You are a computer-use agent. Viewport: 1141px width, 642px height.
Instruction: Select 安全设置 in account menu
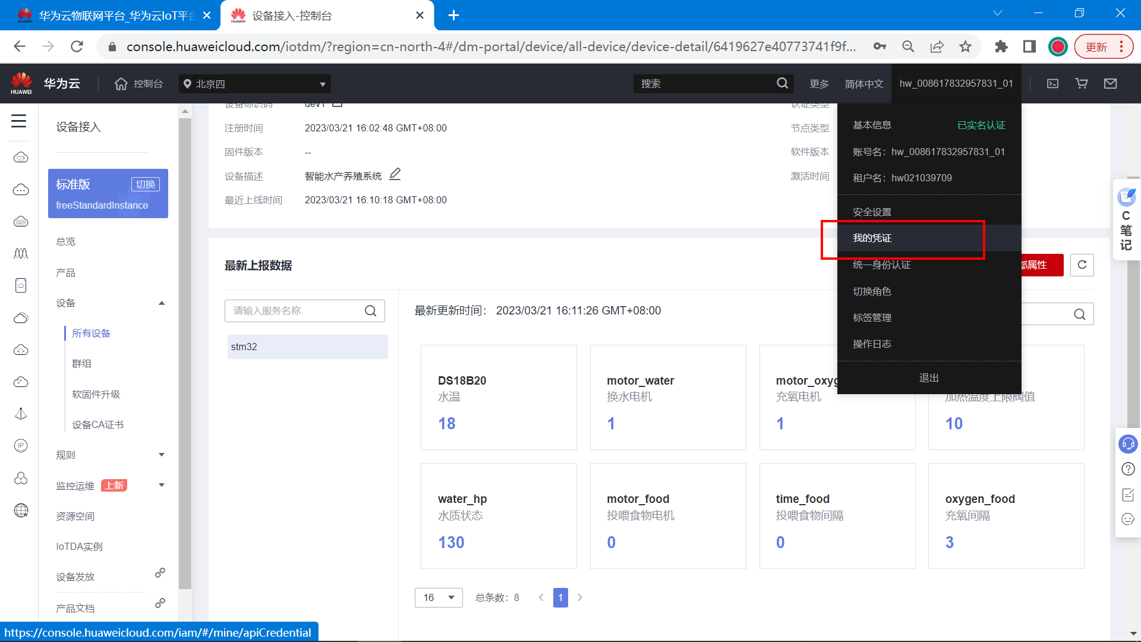pyautogui.click(x=872, y=212)
